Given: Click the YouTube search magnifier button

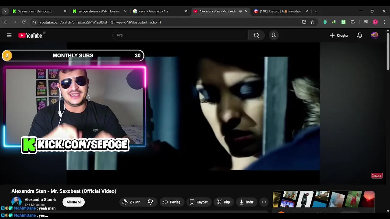Looking at the screenshot, I should coord(257,35).
